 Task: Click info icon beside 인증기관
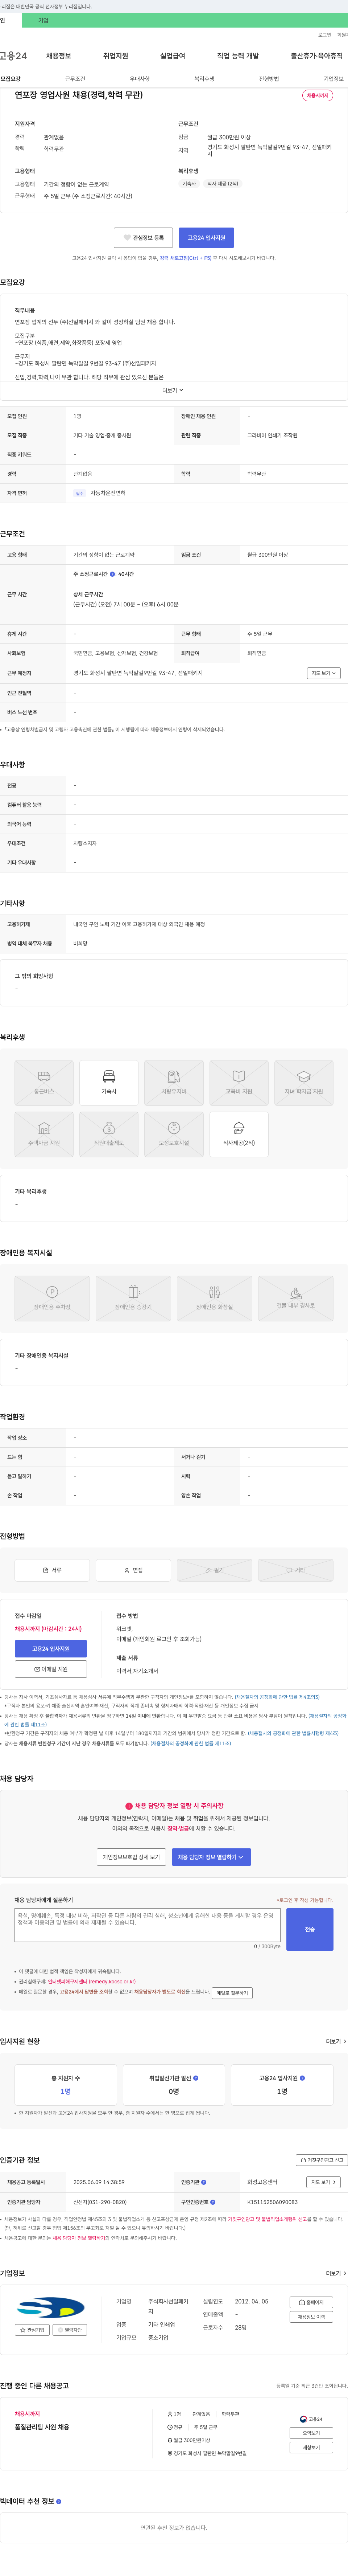[204, 2182]
